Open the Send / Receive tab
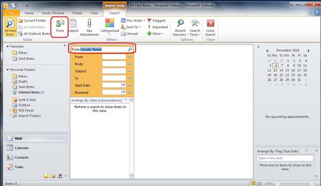Image resolution: width=321 pixels, height=186 pixels. [53, 13]
